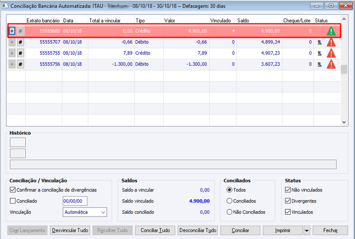This screenshot has width=355, height=239.
Task: Uncheck Divergentes status filter
Action: [x=288, y=201]
